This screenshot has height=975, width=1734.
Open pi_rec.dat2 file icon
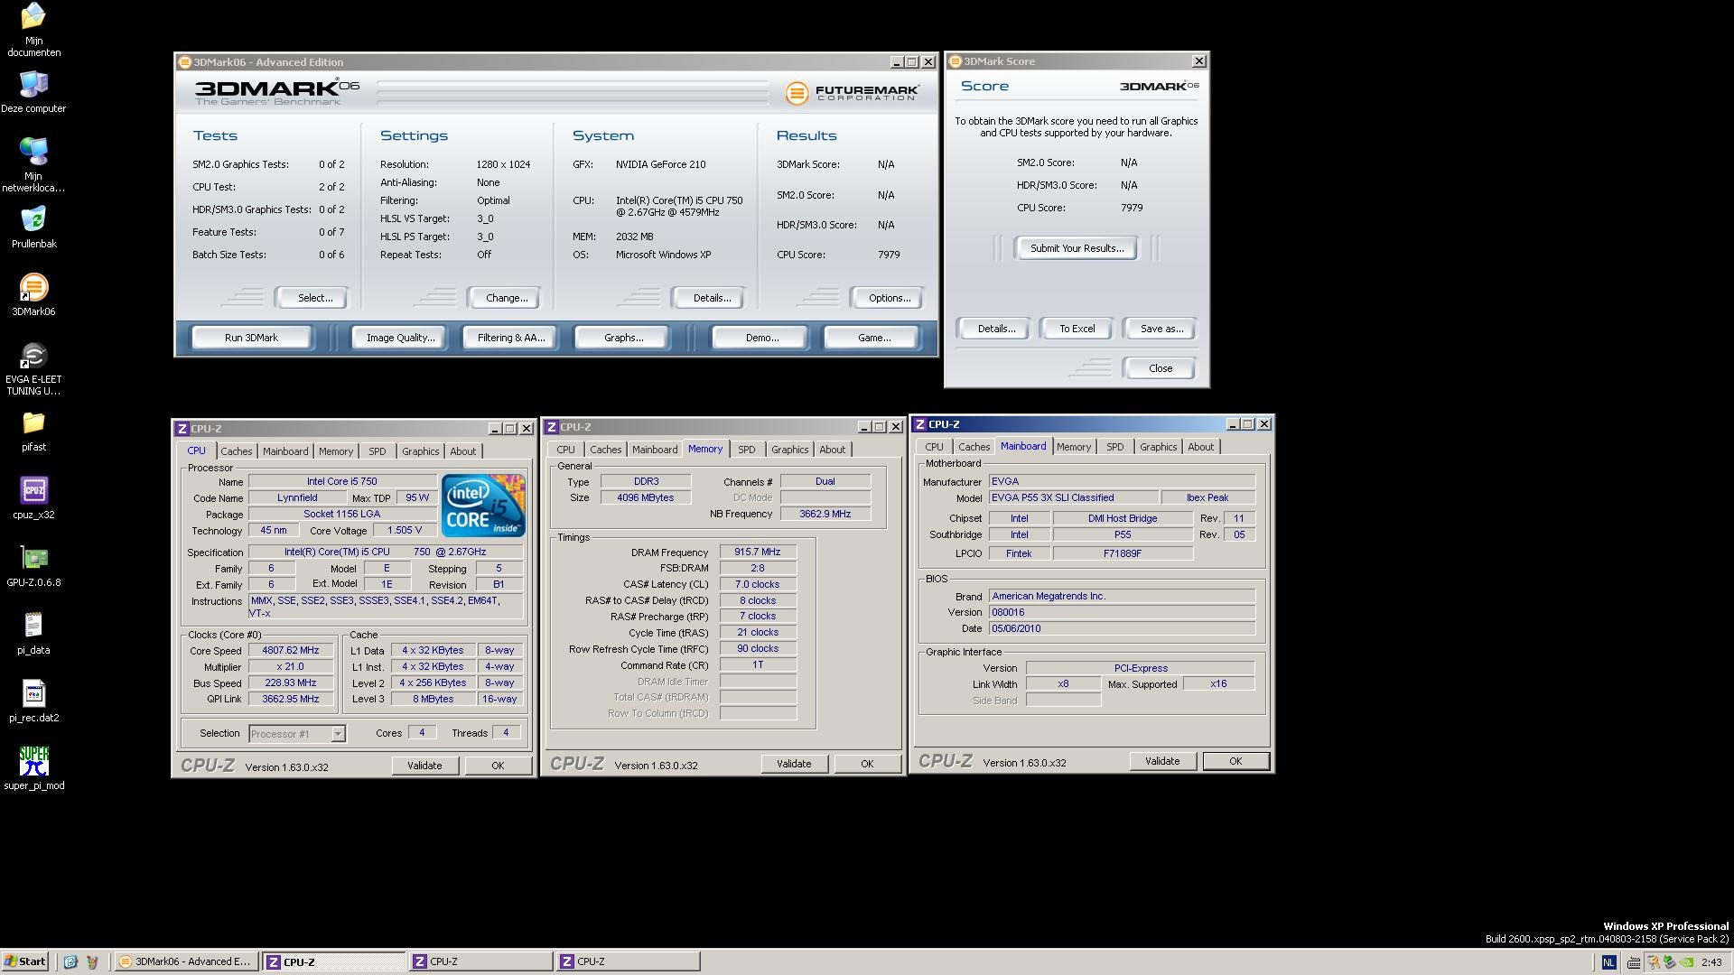(x=33, y=701)
